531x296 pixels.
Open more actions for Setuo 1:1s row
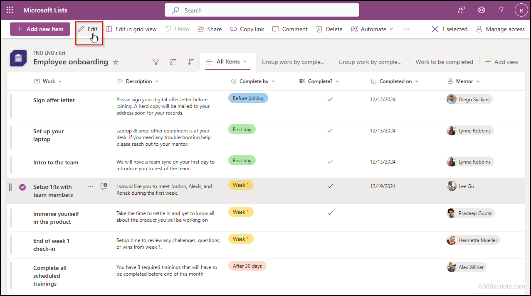coord(90,186)
